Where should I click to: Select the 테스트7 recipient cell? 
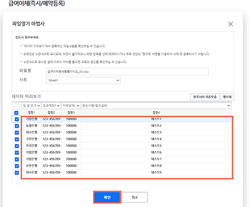point(156,159)
